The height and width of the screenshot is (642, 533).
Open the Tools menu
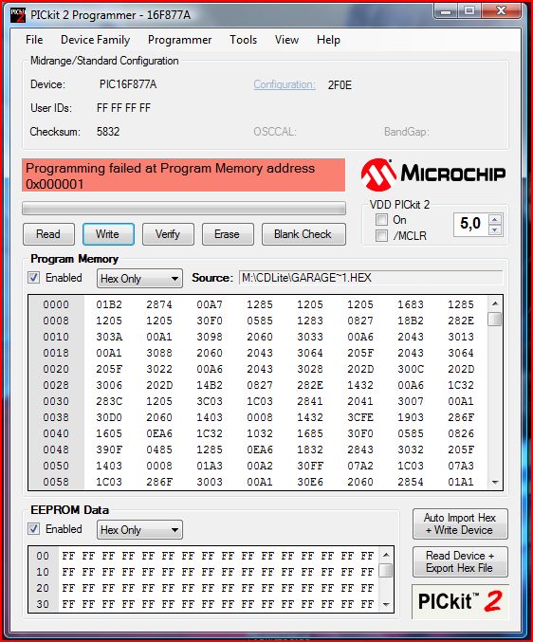coord(243,40)
